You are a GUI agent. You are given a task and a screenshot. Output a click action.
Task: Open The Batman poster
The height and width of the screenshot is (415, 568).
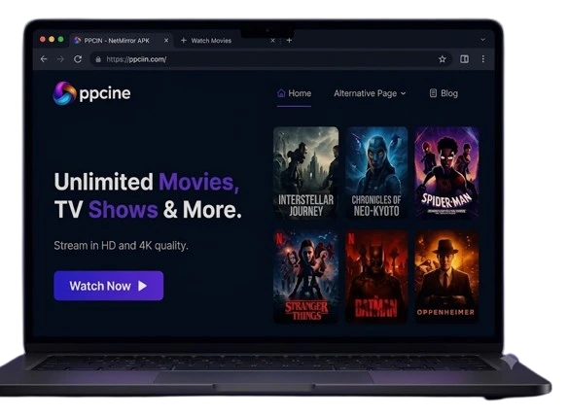(376, 277)
